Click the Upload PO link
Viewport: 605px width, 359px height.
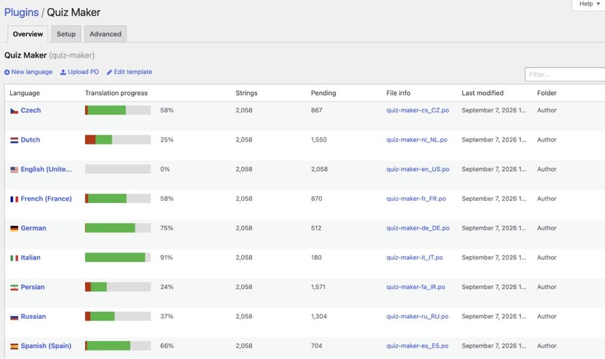coord(79,72)
